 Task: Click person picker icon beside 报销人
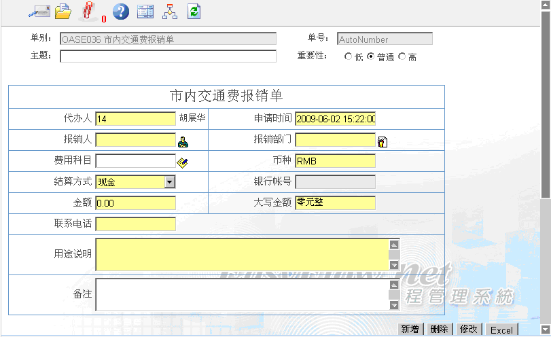point(183,142)
